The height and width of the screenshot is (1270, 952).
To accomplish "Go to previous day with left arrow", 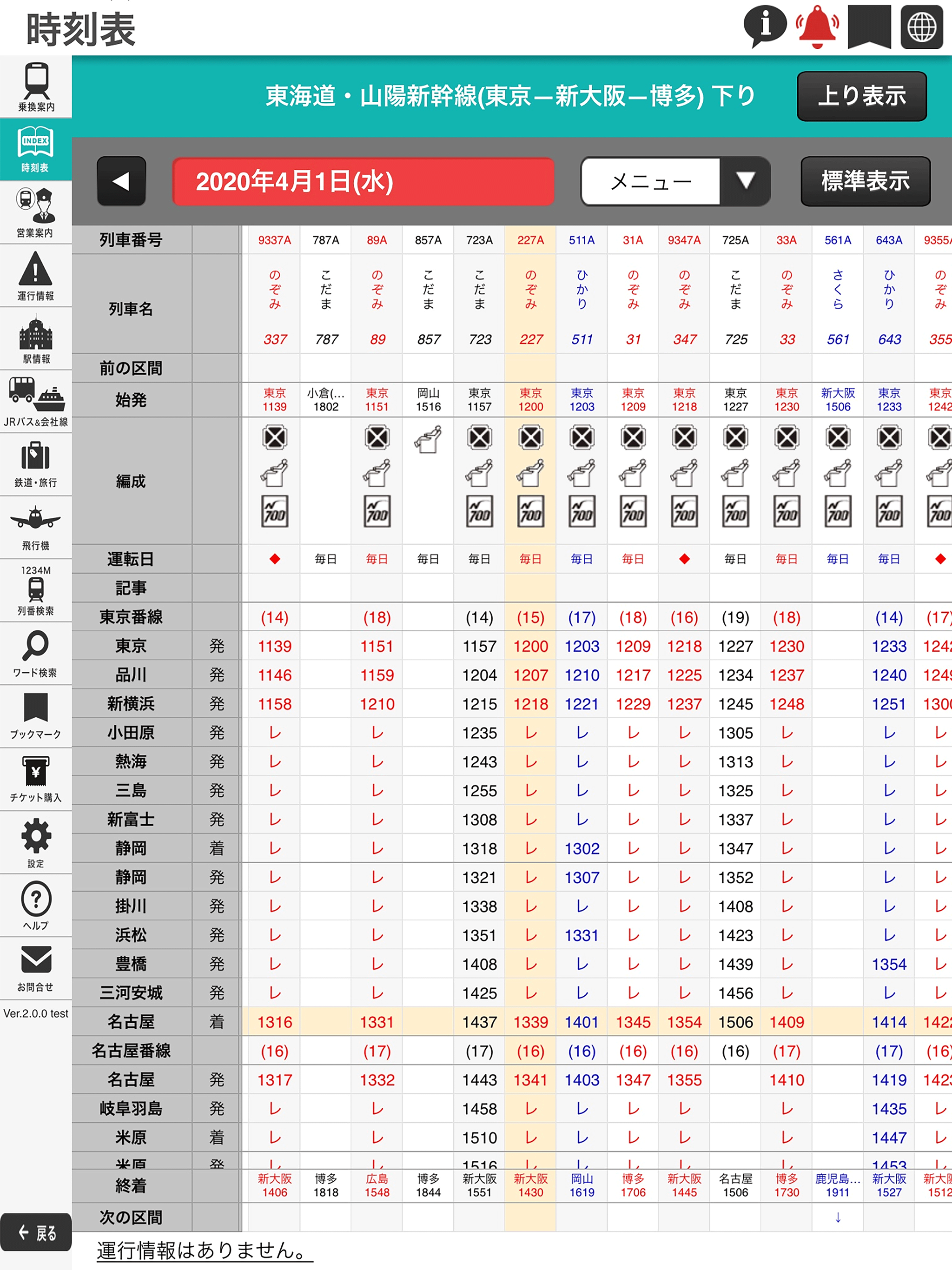I will point(121,181).
